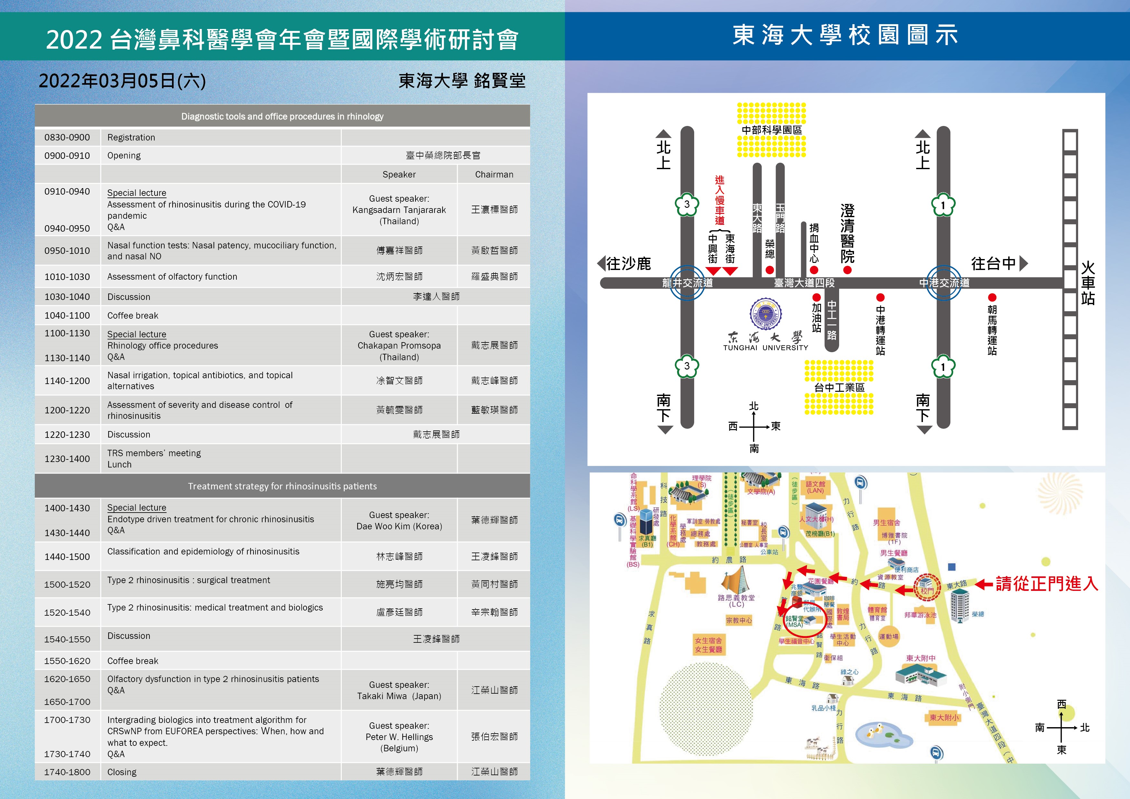Select the red dot marker for 朝馬轉運站
This screenshot has width=1130, height=799.
click(x=992, y=297)
